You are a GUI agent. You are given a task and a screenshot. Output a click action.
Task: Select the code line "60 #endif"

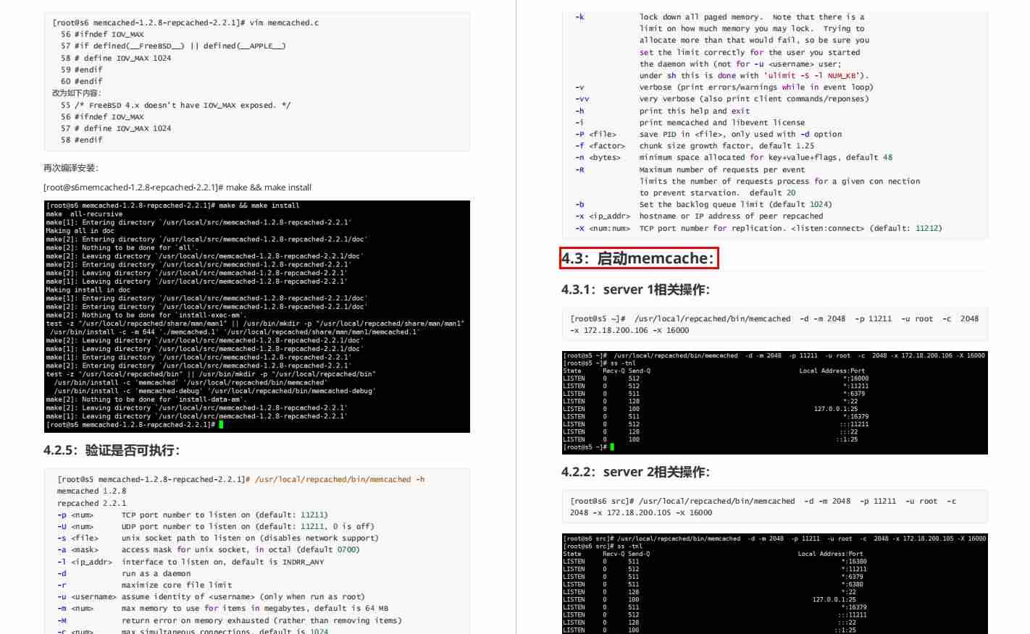coord(82,81)
